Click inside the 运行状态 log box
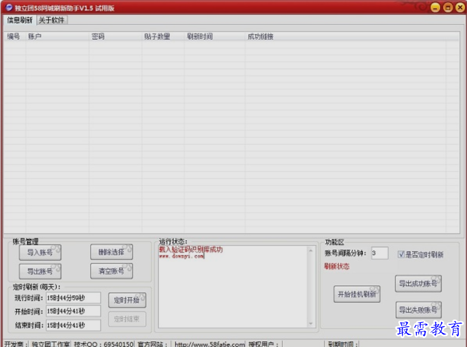467x347 pixels. (236, 286)
